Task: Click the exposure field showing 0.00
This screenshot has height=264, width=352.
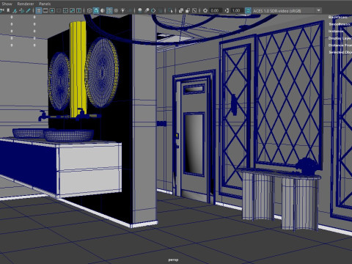Action: click(216, 10)
